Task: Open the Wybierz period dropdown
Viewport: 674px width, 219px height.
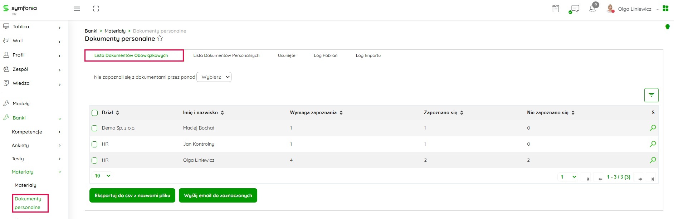Action: tap(214, 77)
